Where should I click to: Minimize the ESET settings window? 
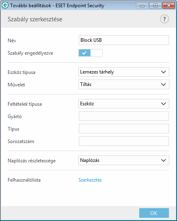[142, 6]
